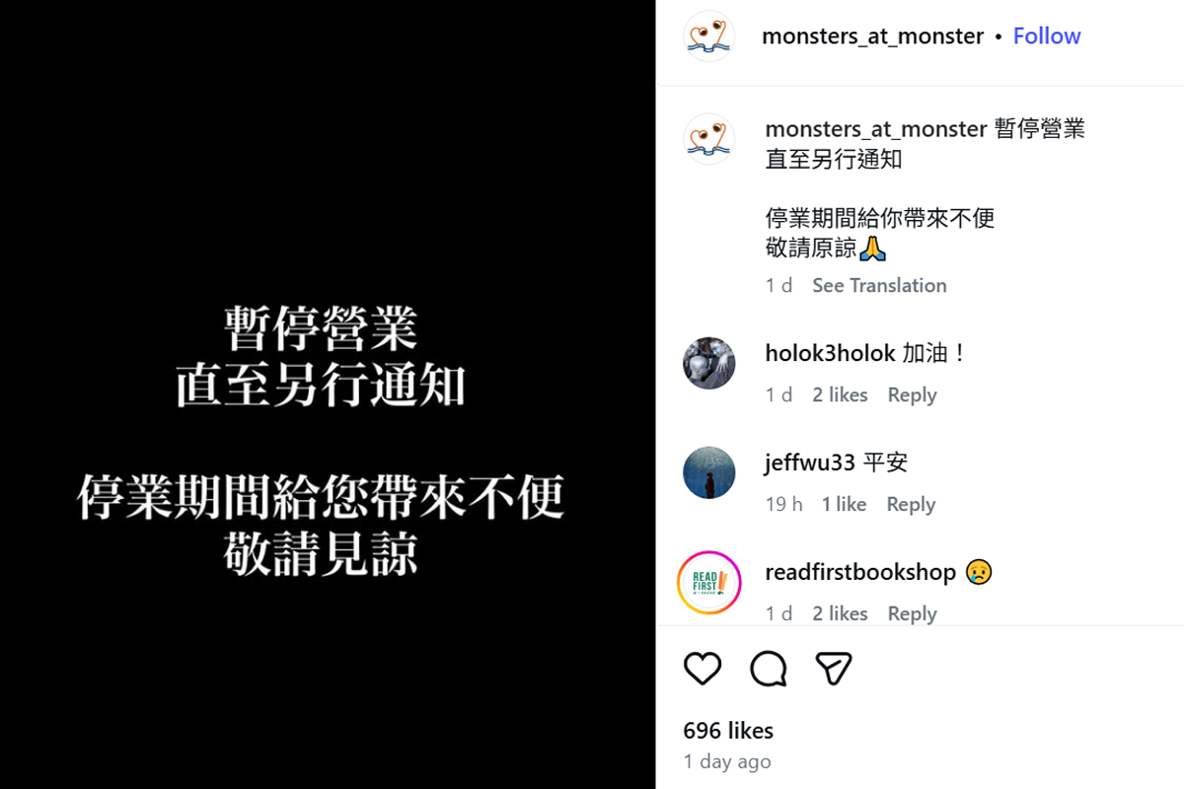Reply to holok3holok's comment
The image size is (1184, 789).
(912, 394)
